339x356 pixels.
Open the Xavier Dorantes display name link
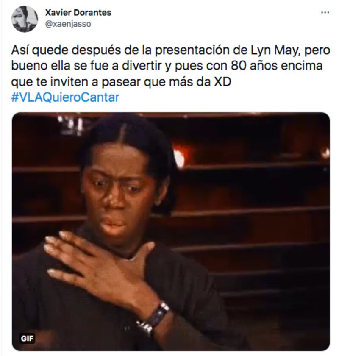[x=78, y=12]
